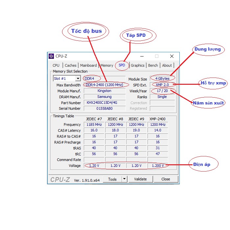Click the Close button at bottom
The image size is (230, 230).
click(166, 179)
